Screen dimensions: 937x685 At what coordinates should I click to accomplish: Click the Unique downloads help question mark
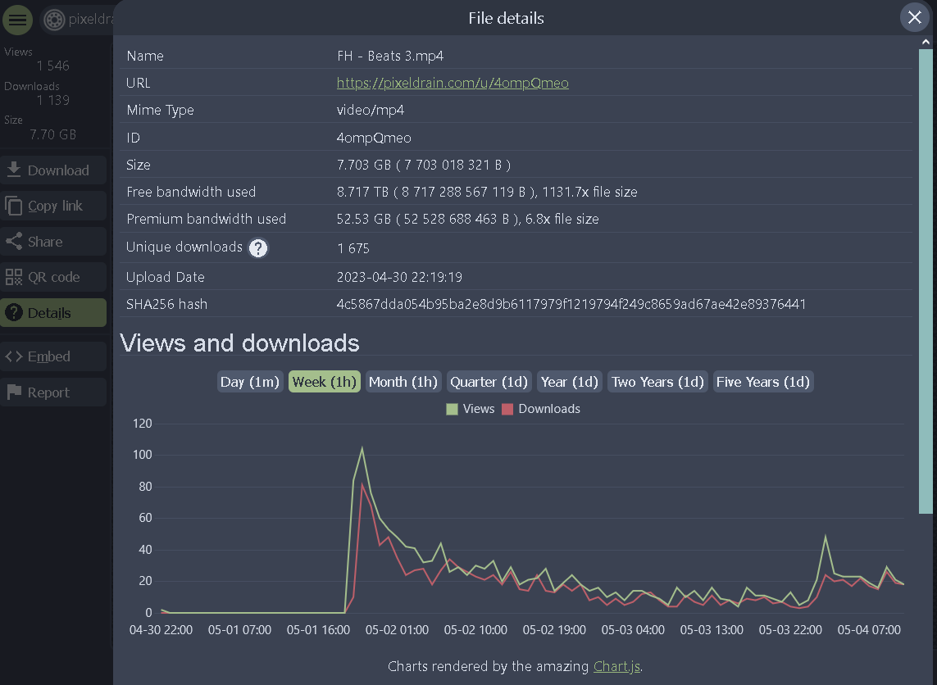[258, 247]
